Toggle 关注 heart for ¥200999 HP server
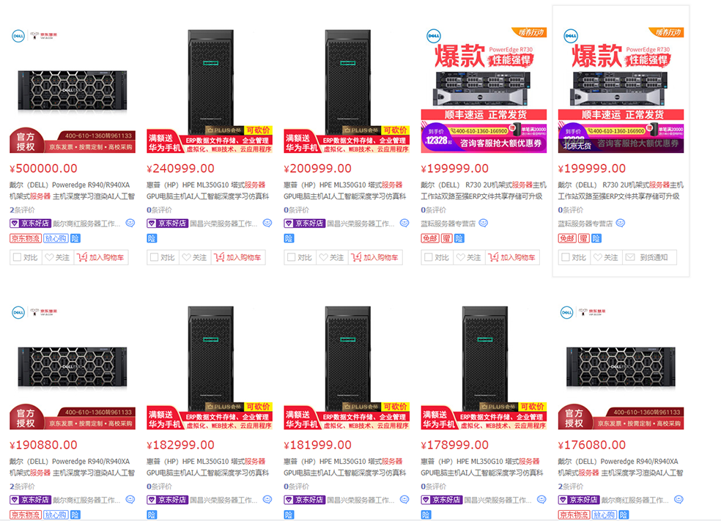721x521 pixels. [x=332, y=257]
